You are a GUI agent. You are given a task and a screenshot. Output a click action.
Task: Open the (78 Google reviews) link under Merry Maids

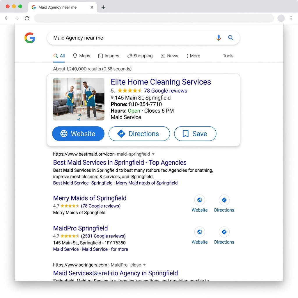[x=101, y=206]
